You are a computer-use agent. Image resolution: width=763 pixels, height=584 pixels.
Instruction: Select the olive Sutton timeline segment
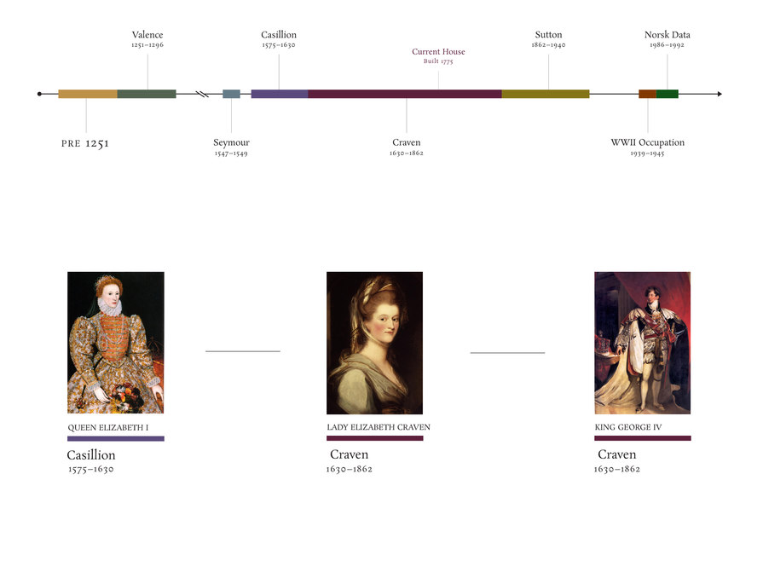click(x=546, y=94)
